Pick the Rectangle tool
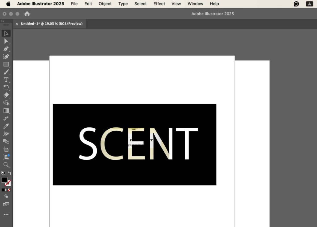 click(x=6, y=64)
